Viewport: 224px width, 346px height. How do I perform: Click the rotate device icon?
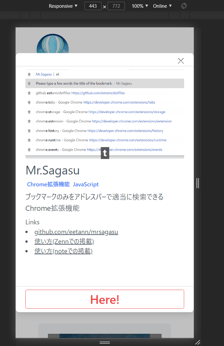tap(184, 6)
